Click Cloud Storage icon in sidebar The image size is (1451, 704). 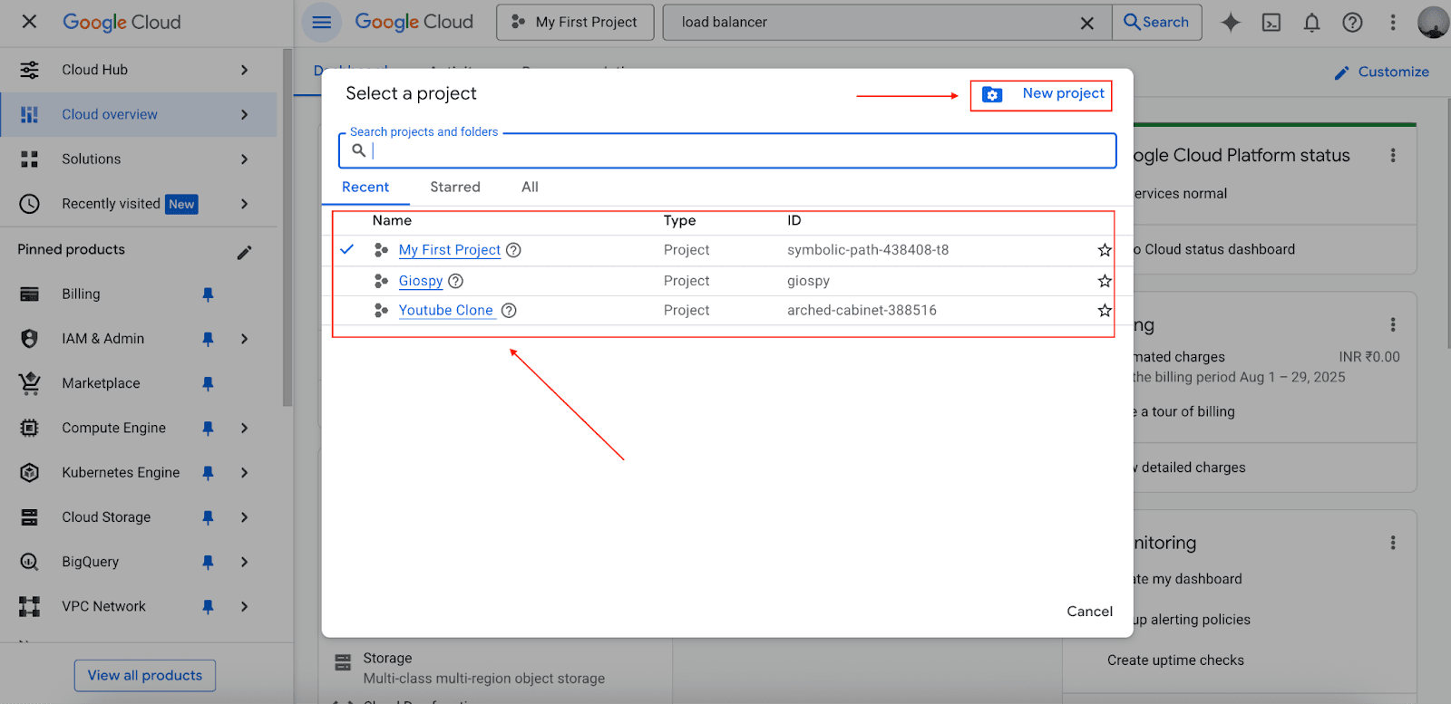[29, 517]
